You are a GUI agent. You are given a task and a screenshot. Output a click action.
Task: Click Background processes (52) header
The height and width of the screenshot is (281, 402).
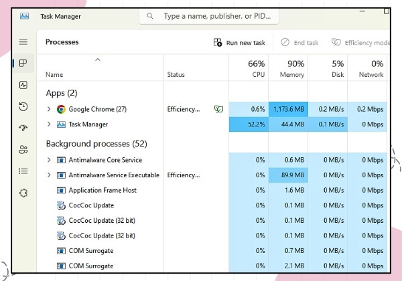point(96,144)
